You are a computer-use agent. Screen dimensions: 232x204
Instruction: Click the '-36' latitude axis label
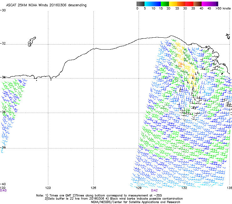3,112
